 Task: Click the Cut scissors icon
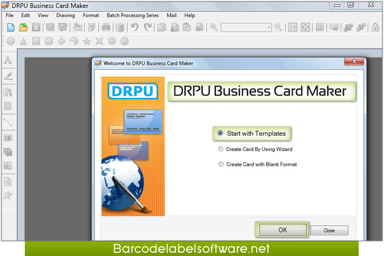174,27
